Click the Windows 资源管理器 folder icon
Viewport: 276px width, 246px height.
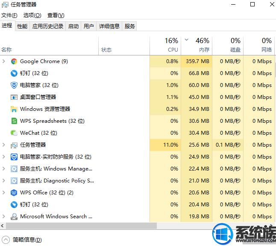[x=14, y=109]
